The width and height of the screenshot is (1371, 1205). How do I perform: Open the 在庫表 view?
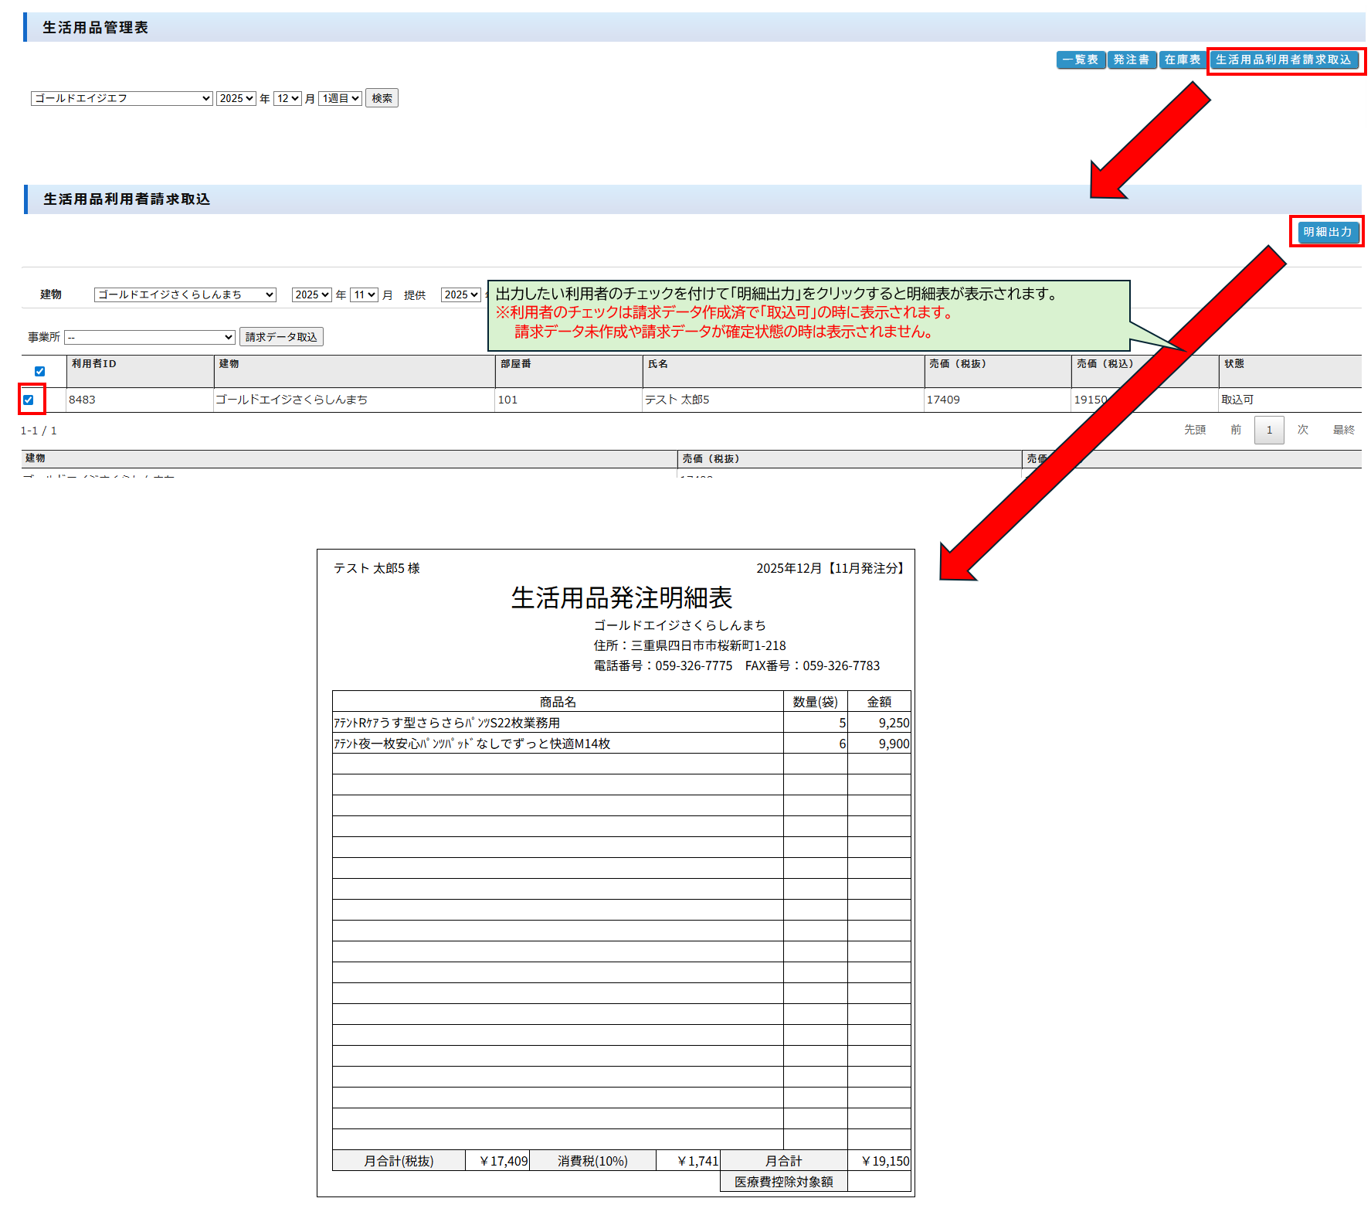pos(1182,60)
